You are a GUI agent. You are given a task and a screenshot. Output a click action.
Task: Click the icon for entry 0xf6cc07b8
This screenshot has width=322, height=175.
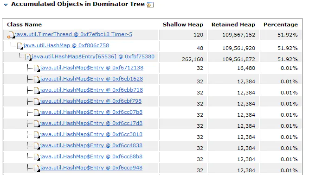(x=37, y=112)
